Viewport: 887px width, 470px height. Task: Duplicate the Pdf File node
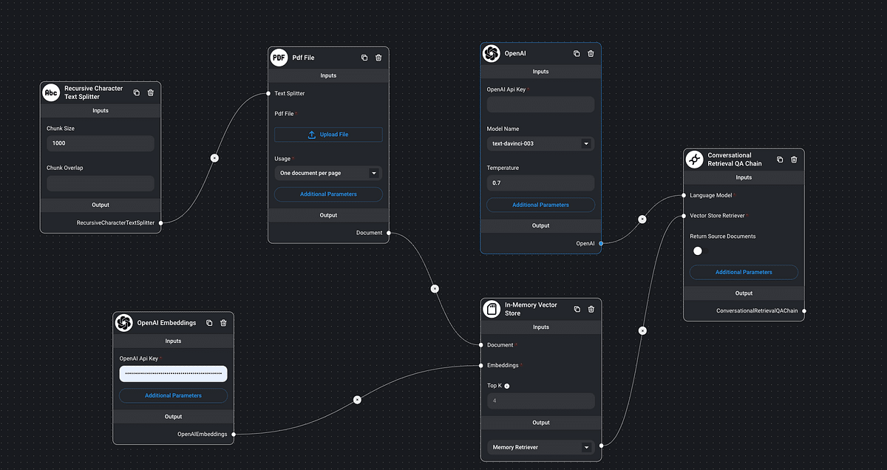pyautogui.click(x=364, y=58)
